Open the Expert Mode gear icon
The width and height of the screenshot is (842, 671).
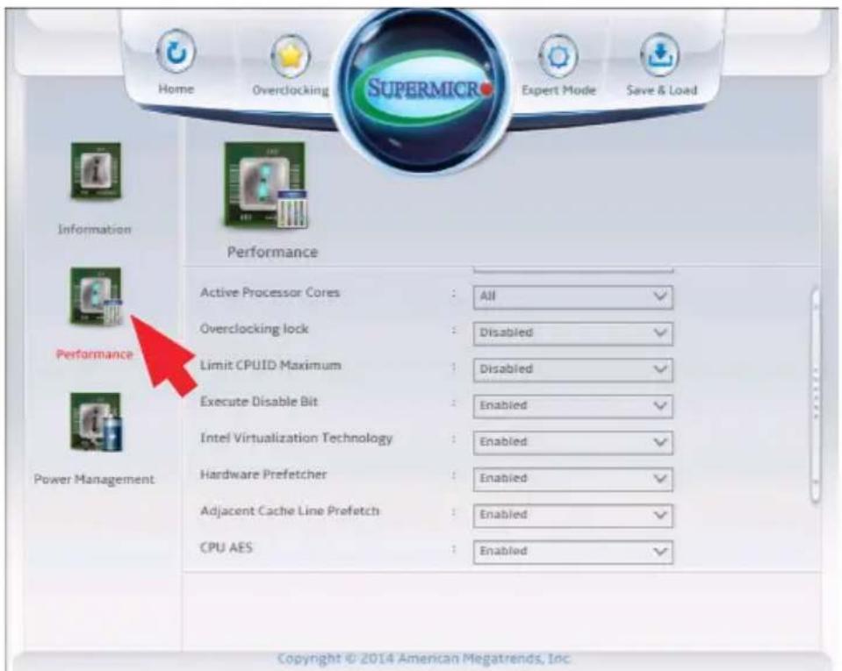coord(558,56)
